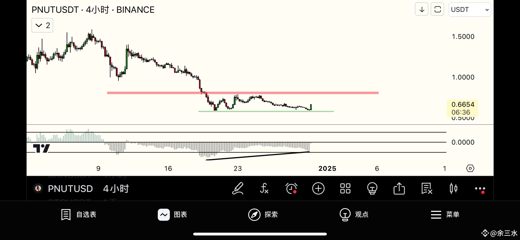Click the 0.6654 price label
This screenshot has height=240, width=520.
pos(462,104)
